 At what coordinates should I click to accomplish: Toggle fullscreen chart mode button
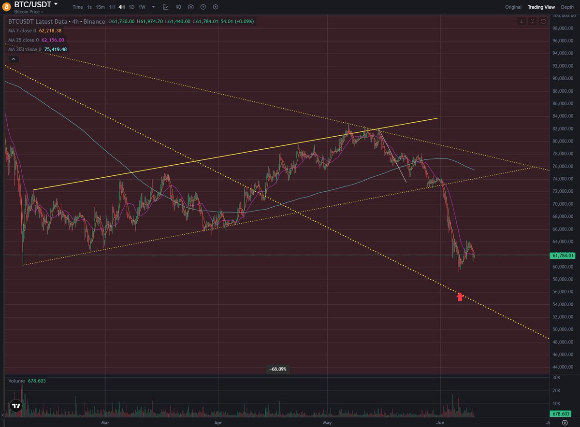pos(543,21)
